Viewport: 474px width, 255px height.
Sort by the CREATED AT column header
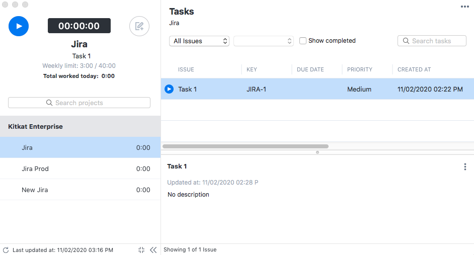pyautogui.click(x=414, y=69)
